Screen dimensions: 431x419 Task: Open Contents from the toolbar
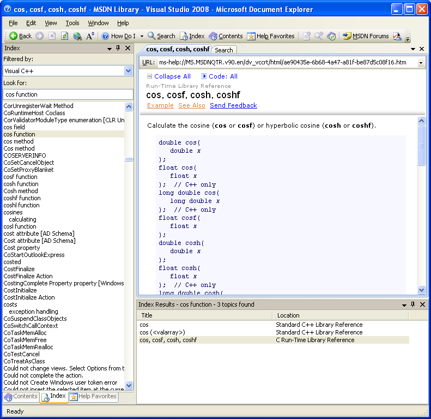click(x=226, y=36)
